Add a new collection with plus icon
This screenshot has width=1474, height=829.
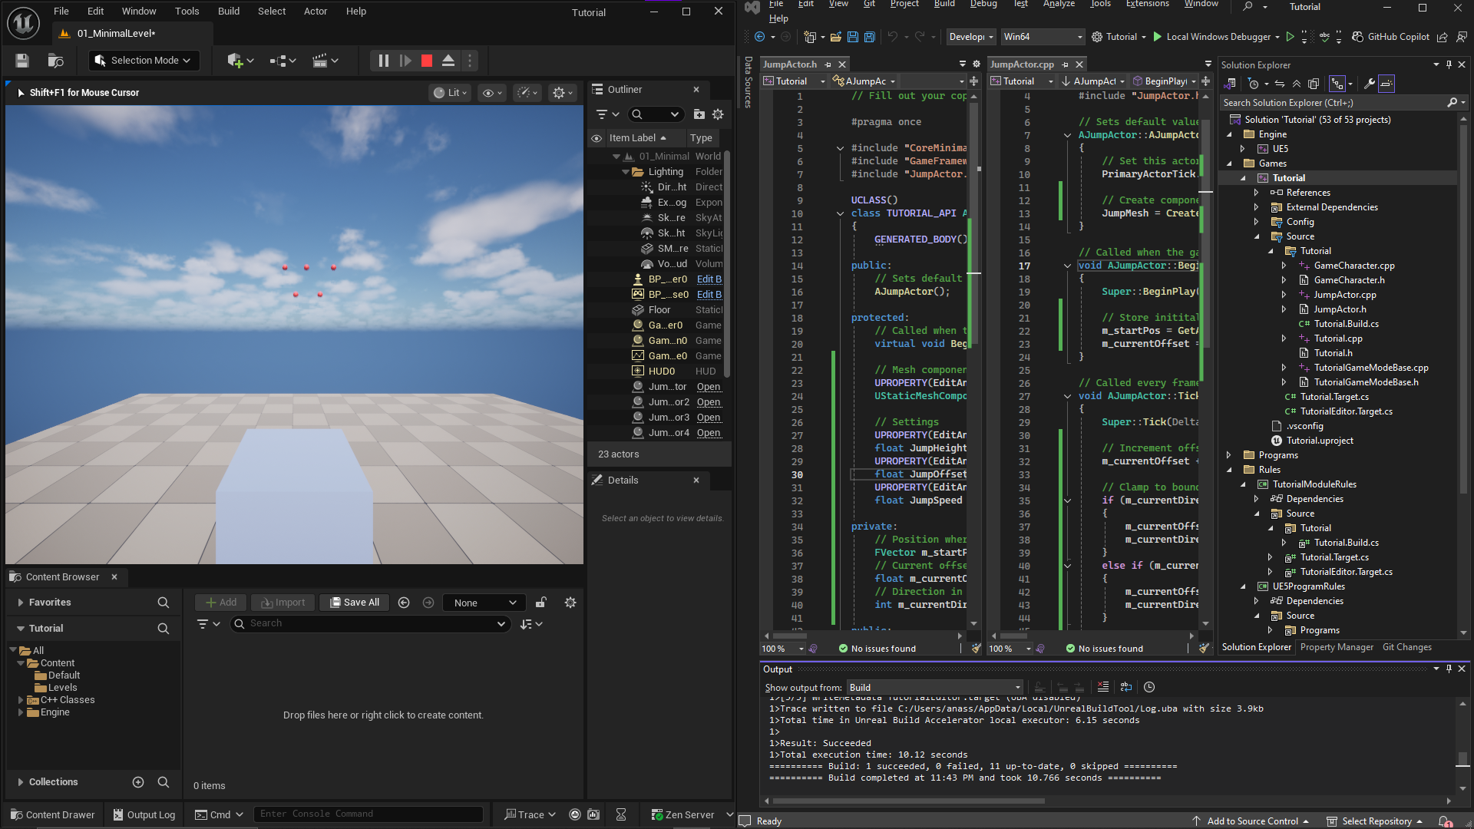pos(138,782)
